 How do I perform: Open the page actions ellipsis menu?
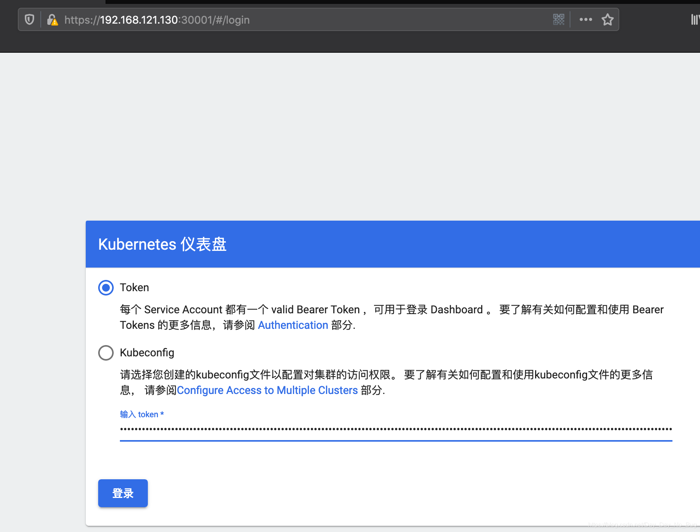(585, 19)
